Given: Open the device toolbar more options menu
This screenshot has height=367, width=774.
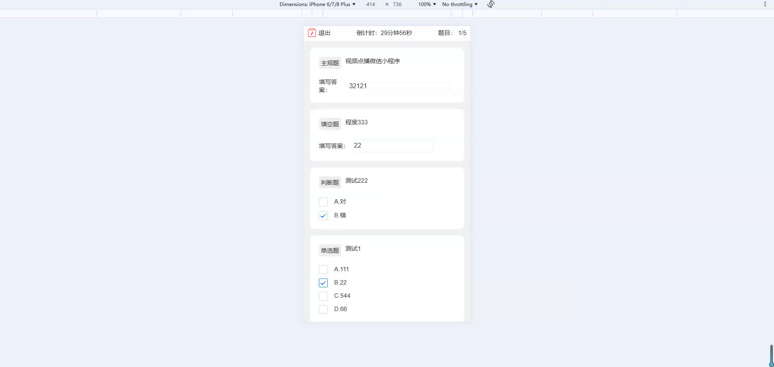Looking at the screenshot, I should tap(765, 4).
